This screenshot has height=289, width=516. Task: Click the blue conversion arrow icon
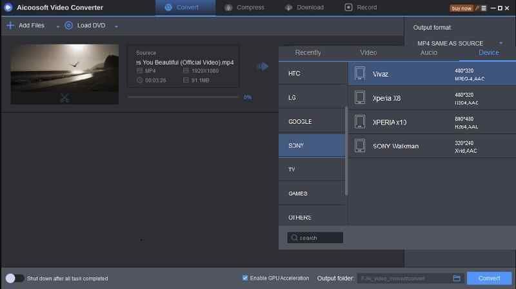263,66
